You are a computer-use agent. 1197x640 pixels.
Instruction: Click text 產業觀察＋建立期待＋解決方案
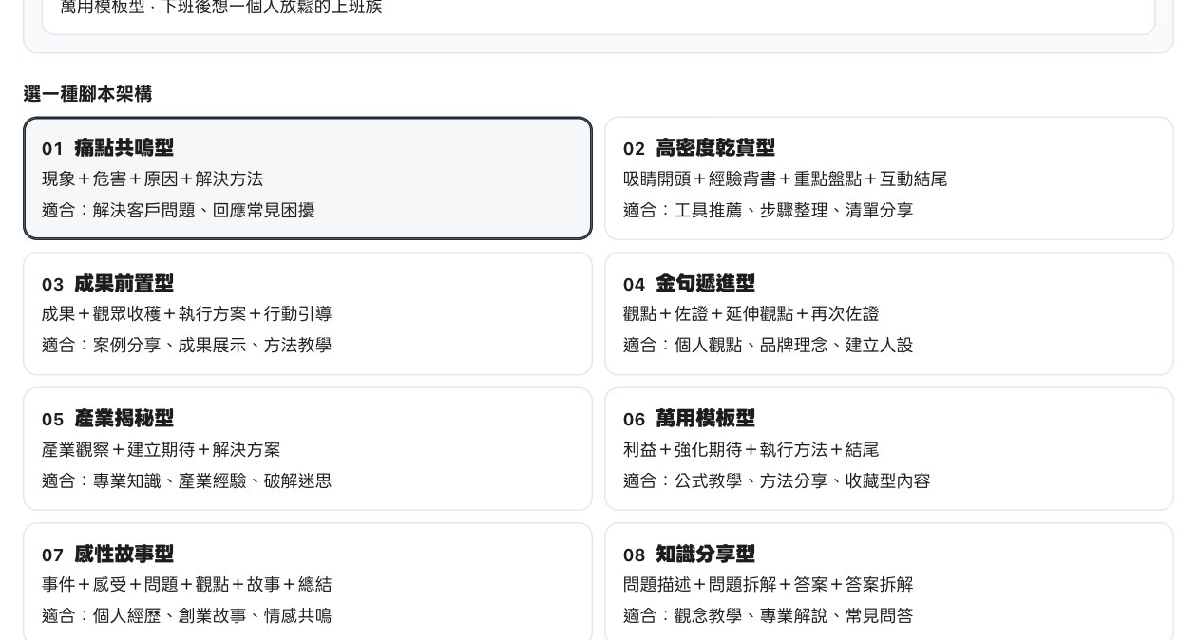point(161,450)
